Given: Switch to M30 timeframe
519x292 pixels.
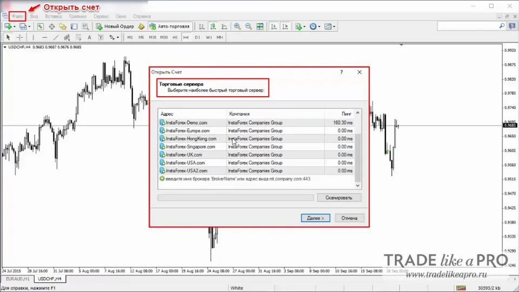Looking at the screenshot, I should (x=164, y=37).
